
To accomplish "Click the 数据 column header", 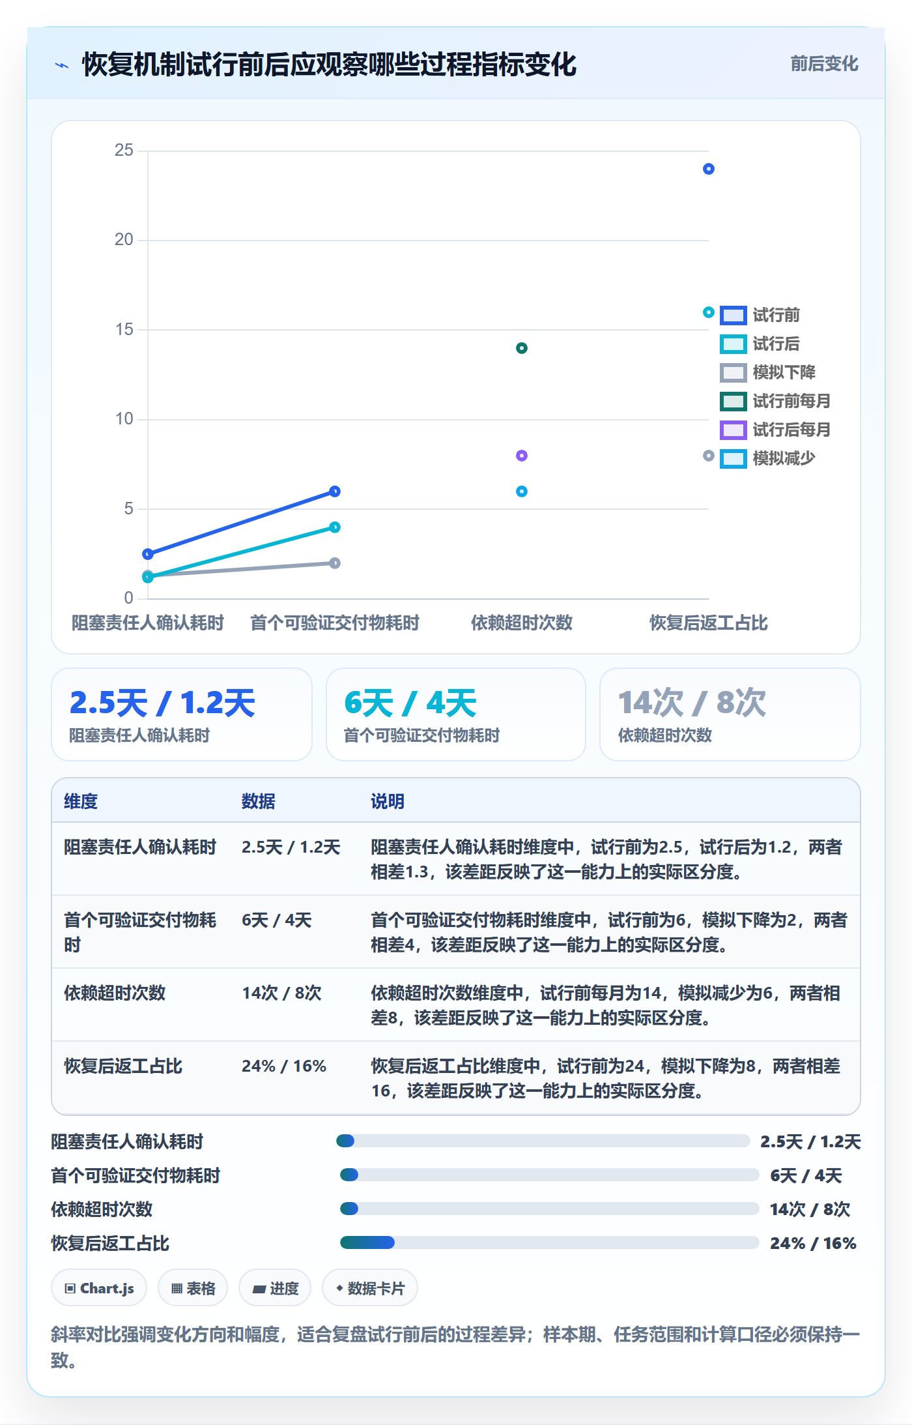I will pos(259,802).
